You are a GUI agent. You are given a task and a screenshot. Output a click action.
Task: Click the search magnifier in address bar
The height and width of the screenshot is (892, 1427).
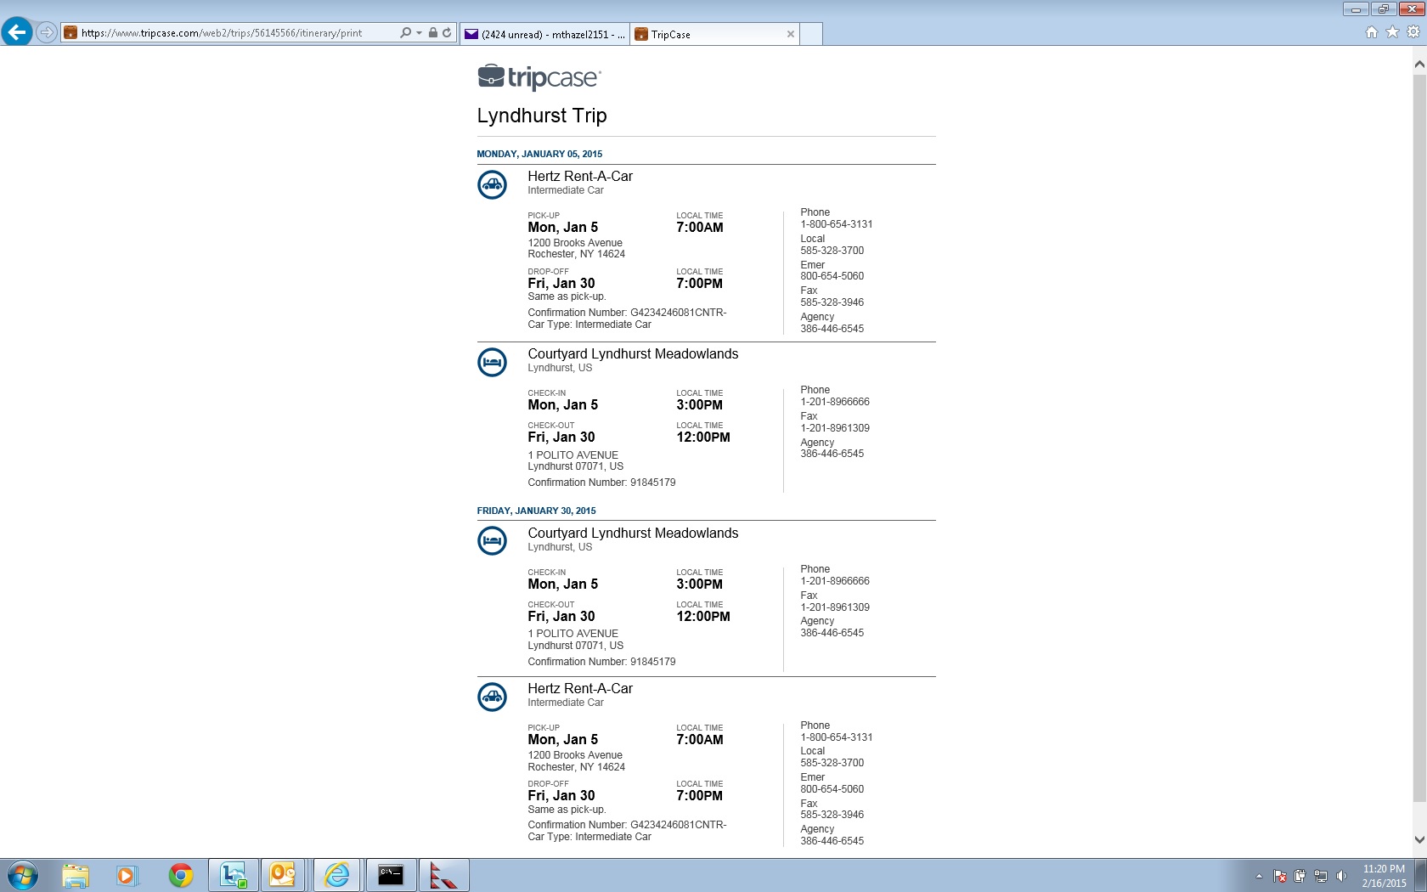point(405,33)
